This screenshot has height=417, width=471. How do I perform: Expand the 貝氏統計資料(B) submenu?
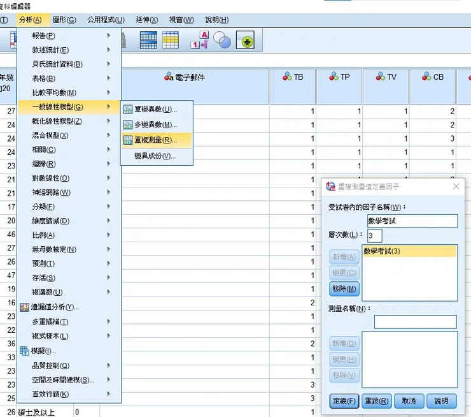click(x=69, y=64)
